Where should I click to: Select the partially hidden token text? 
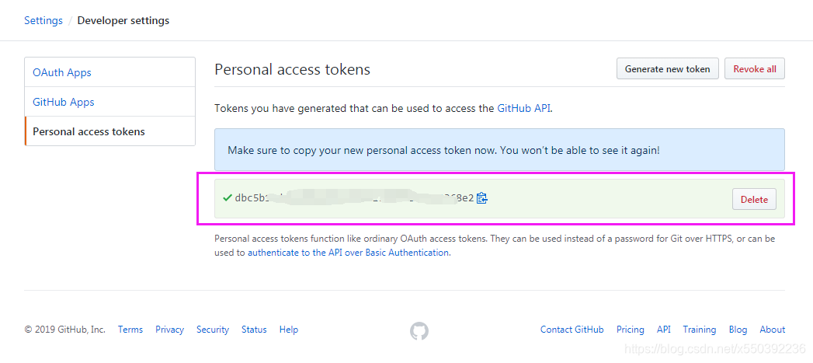tap(354, 198)
